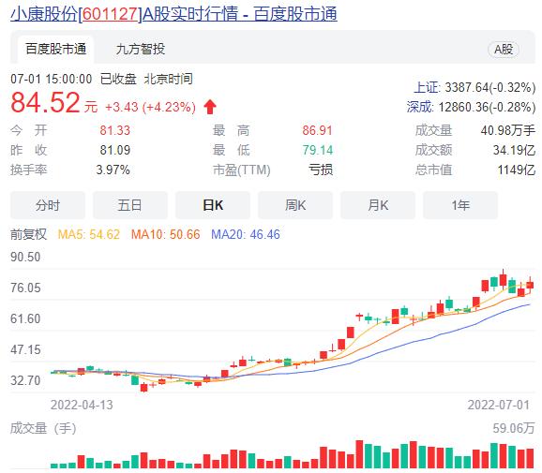Image resolution: width=542 pixels, height=473 pixels.
Task: Click the first volume bar on the left
Action: [54, 466]
